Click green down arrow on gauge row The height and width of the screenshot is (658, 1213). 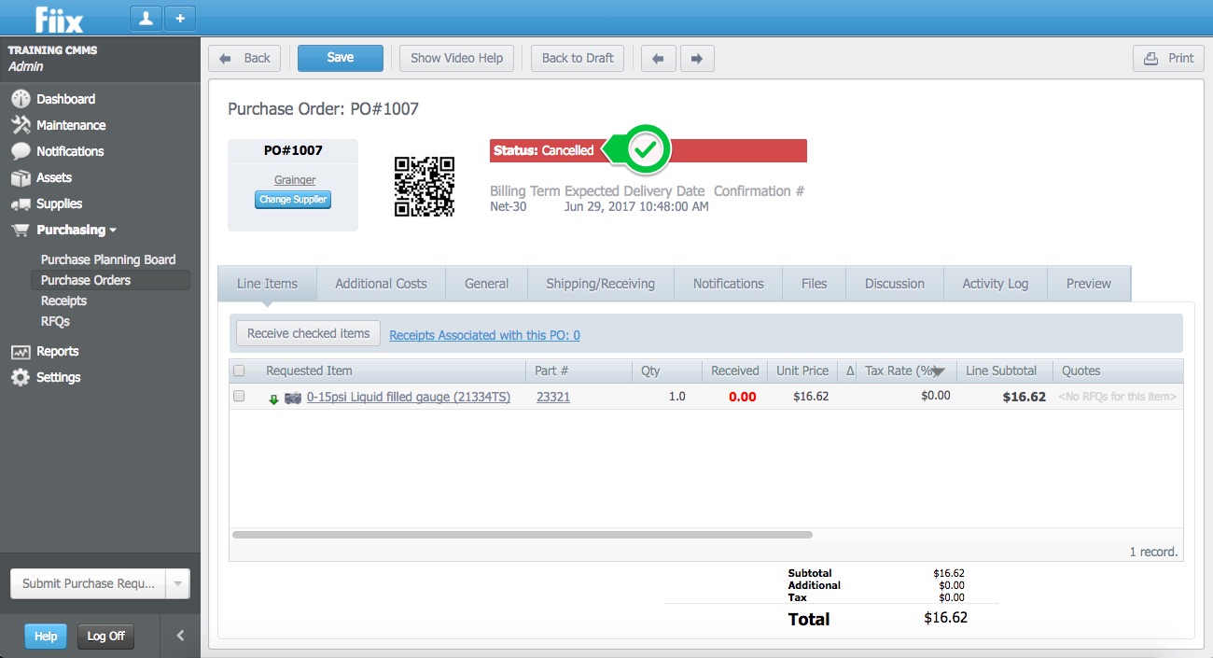pos(273,399)
